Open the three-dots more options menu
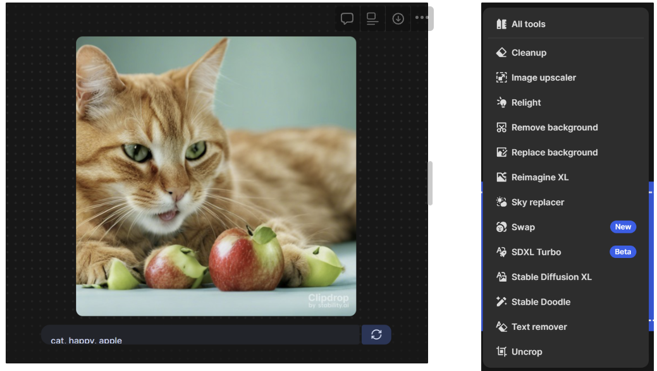The height and width of the screenshot is (371, 657). 422,18
